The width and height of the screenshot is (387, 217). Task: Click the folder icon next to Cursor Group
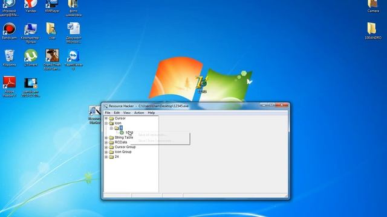(111, 147)
